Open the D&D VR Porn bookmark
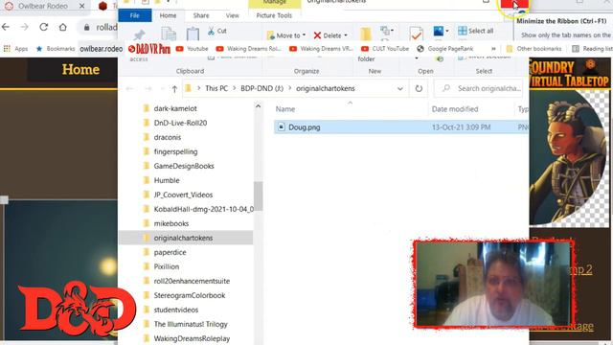 click(x=149, y=49)
